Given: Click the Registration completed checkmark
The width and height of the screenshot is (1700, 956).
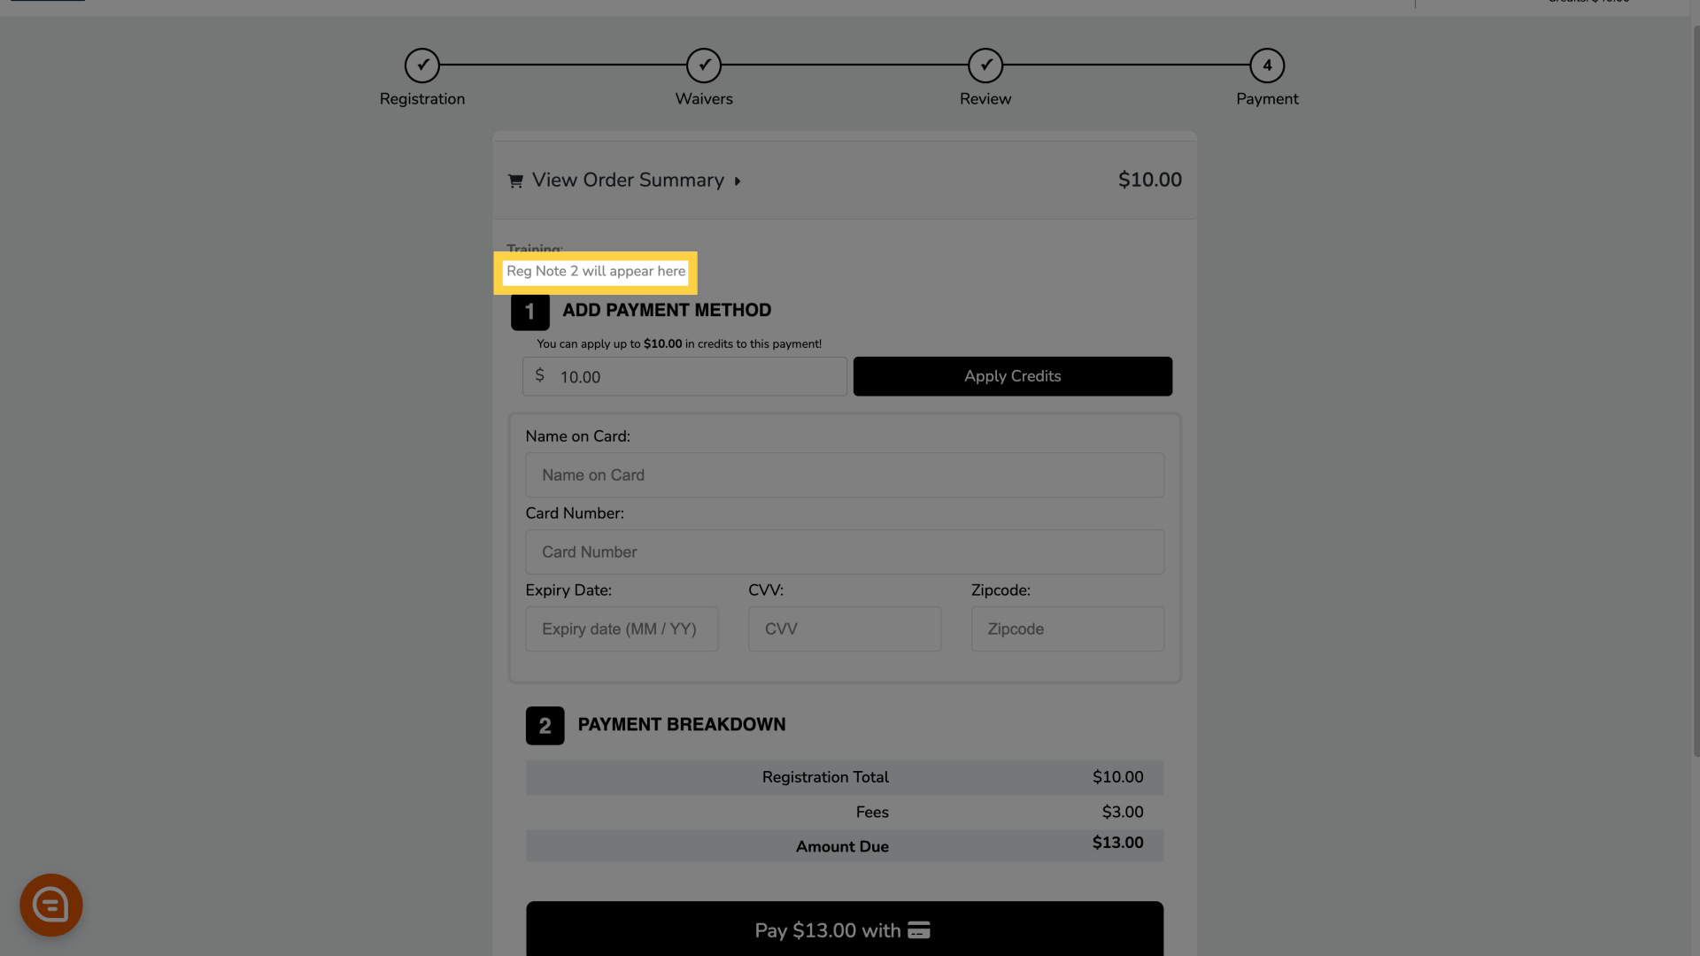Looking at the screenshot, I should point(422,65).
